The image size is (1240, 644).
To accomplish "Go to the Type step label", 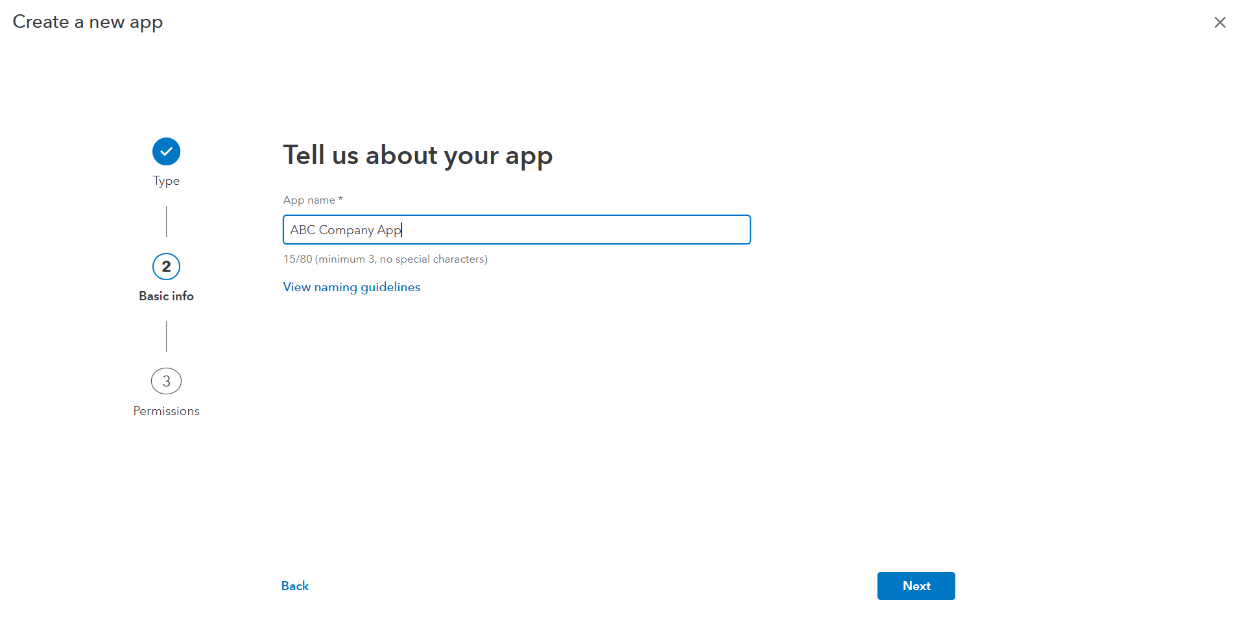I will 166,181.
